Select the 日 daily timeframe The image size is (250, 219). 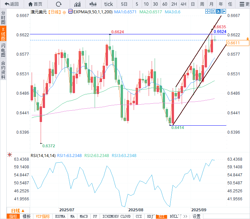click(193, 4)
